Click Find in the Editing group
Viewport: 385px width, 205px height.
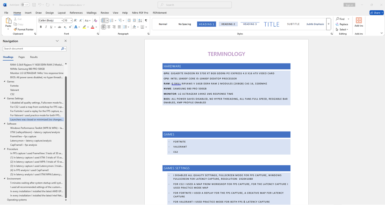340,19
